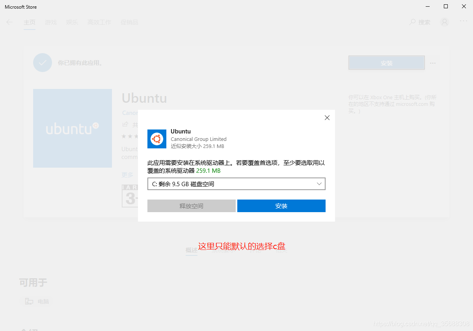
Task: Click the back arrow in Microsoft Store
Action: (9, 22)
